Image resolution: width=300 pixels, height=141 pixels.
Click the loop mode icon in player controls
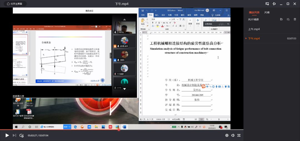click(x=22, y=135)
